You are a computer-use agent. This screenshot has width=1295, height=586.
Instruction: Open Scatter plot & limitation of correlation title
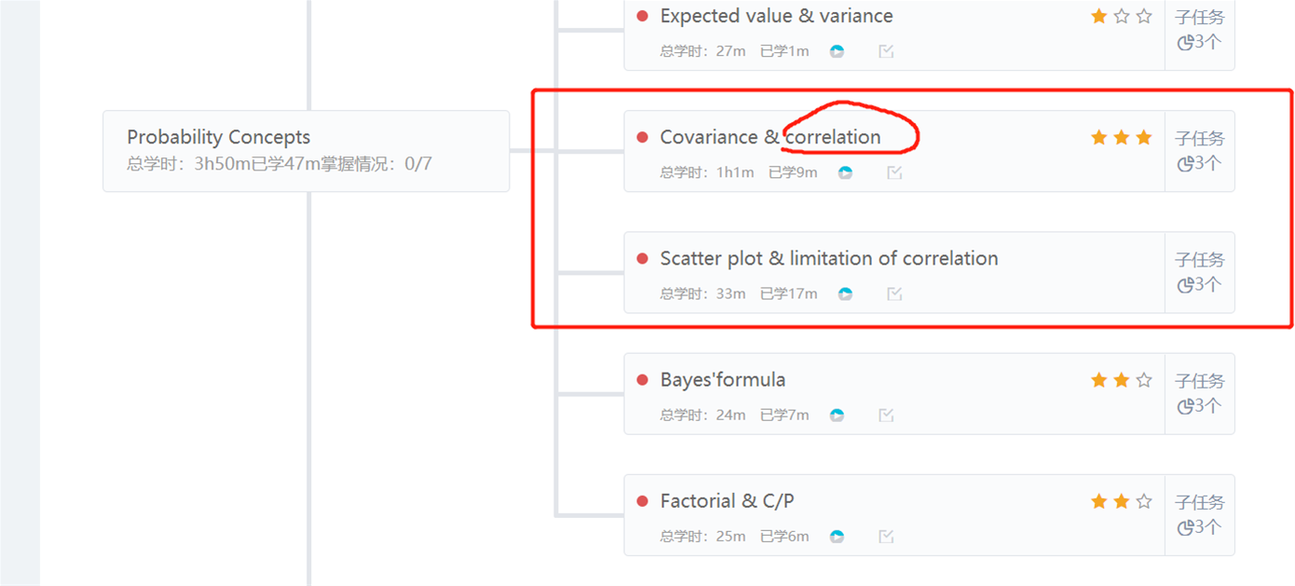[x=829, y=258]
